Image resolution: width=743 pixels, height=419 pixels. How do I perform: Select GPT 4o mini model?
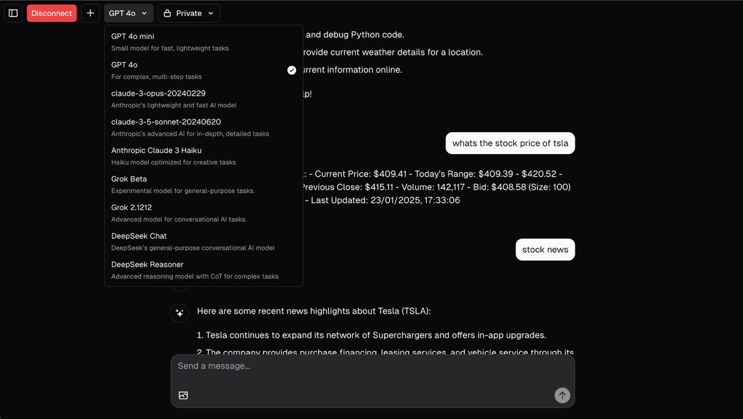pos(204,42)
